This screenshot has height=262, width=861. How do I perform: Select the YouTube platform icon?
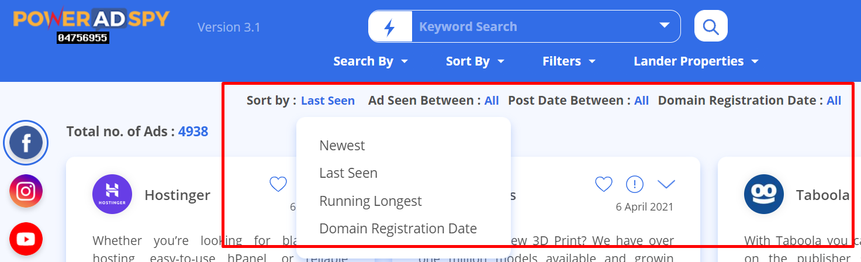(26, 239)
